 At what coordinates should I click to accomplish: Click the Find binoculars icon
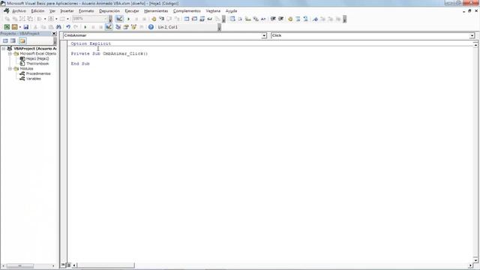coord(58,27)
